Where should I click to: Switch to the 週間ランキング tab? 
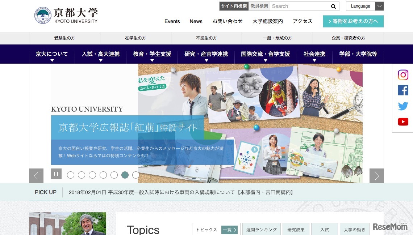262,229
